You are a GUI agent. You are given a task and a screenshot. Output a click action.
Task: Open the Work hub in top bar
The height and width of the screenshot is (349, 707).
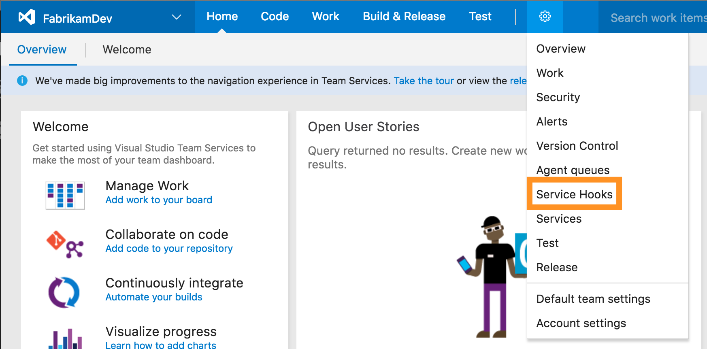coord(326,17)
